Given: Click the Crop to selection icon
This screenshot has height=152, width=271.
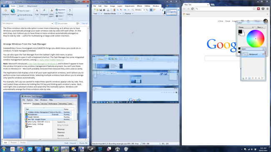Looking at the screenshot, I should [x=118, y=10].
